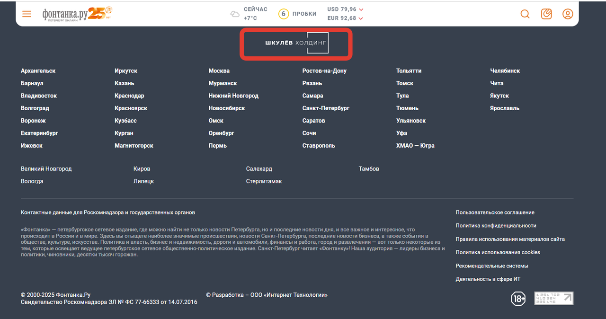Open the Шкулёв Холдинг logo link
Screen dimensions: 606x319
click(x=296, y=43)
